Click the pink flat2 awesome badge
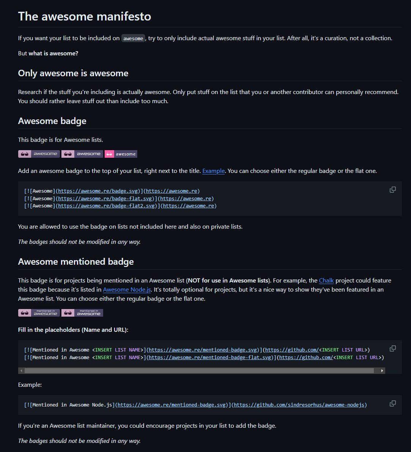This screenshot has height=452, width=411. [121, 154]
